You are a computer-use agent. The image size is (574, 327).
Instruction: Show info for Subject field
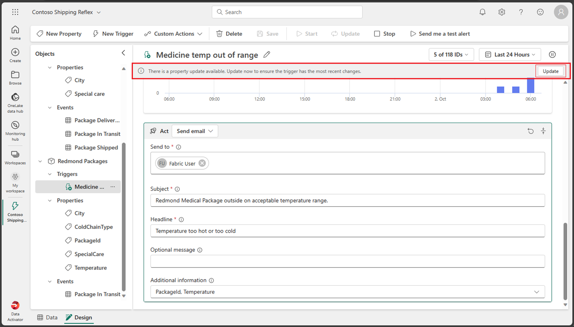(x=177, y=189)
